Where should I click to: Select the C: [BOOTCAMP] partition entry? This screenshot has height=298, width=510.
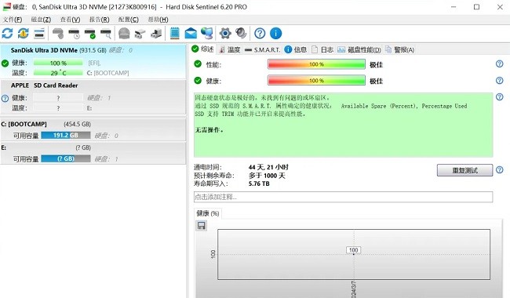pyautogui.click(x=93, y=129)
